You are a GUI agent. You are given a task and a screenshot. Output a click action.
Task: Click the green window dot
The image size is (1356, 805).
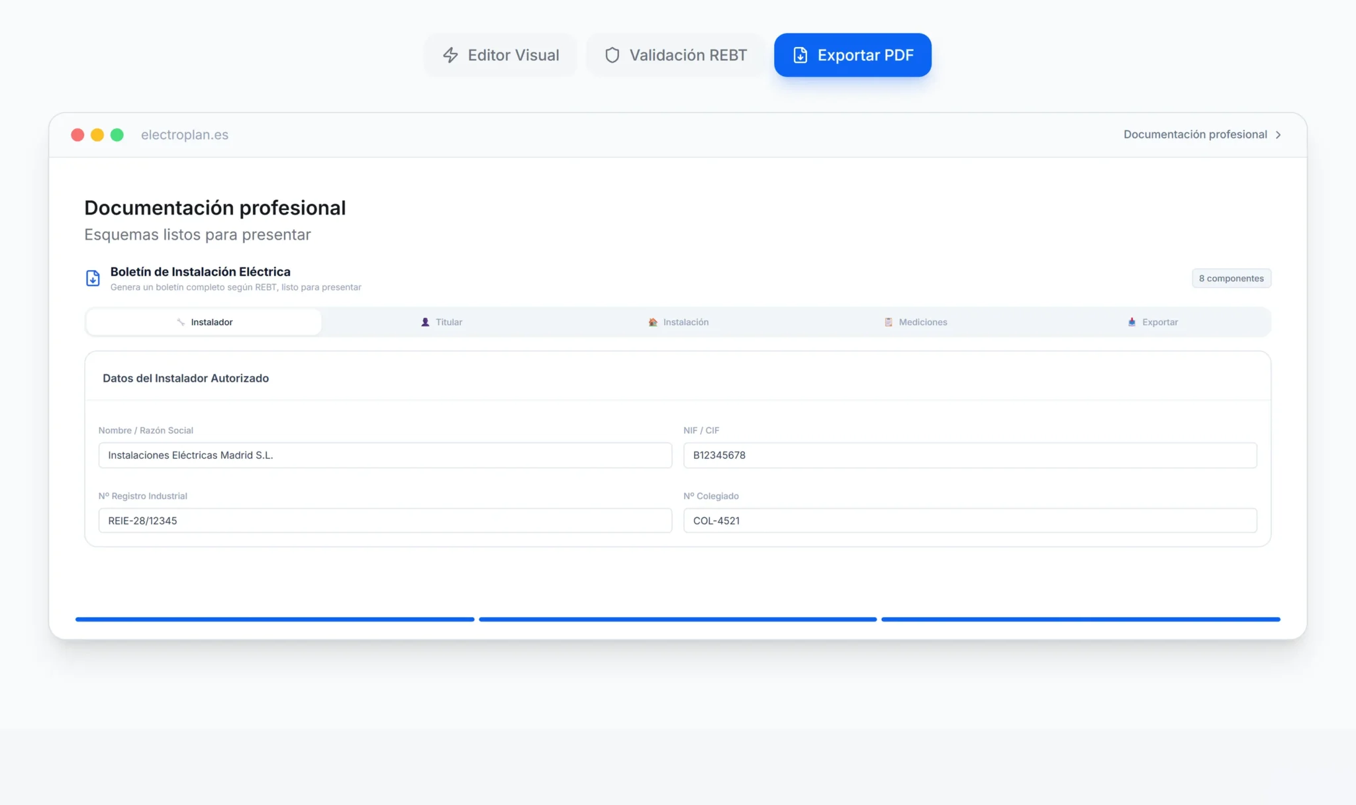point(117,135)
